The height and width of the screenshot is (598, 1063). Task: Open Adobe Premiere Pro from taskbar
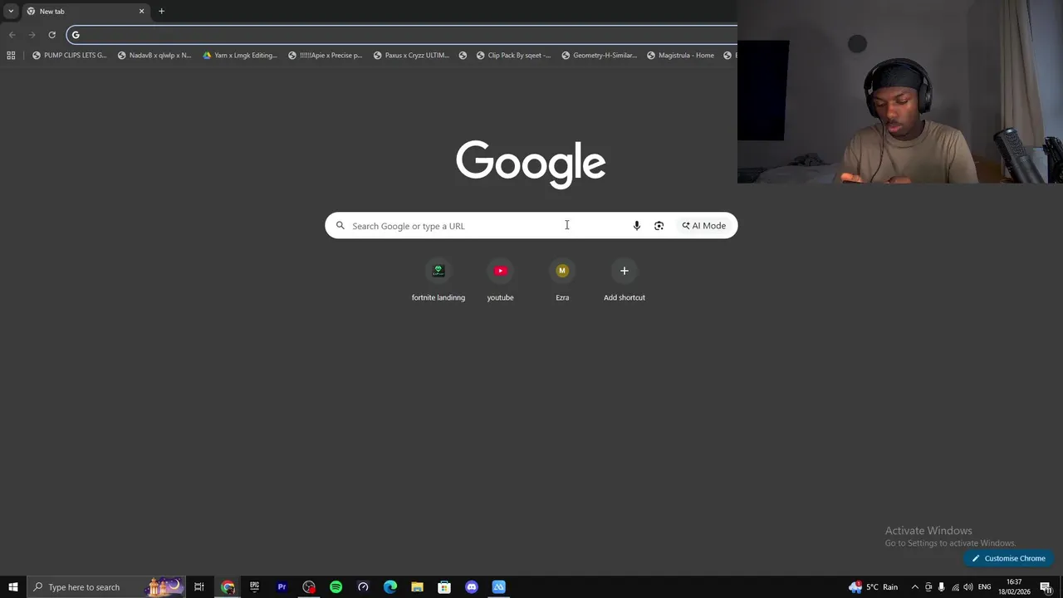pos(282,587)
